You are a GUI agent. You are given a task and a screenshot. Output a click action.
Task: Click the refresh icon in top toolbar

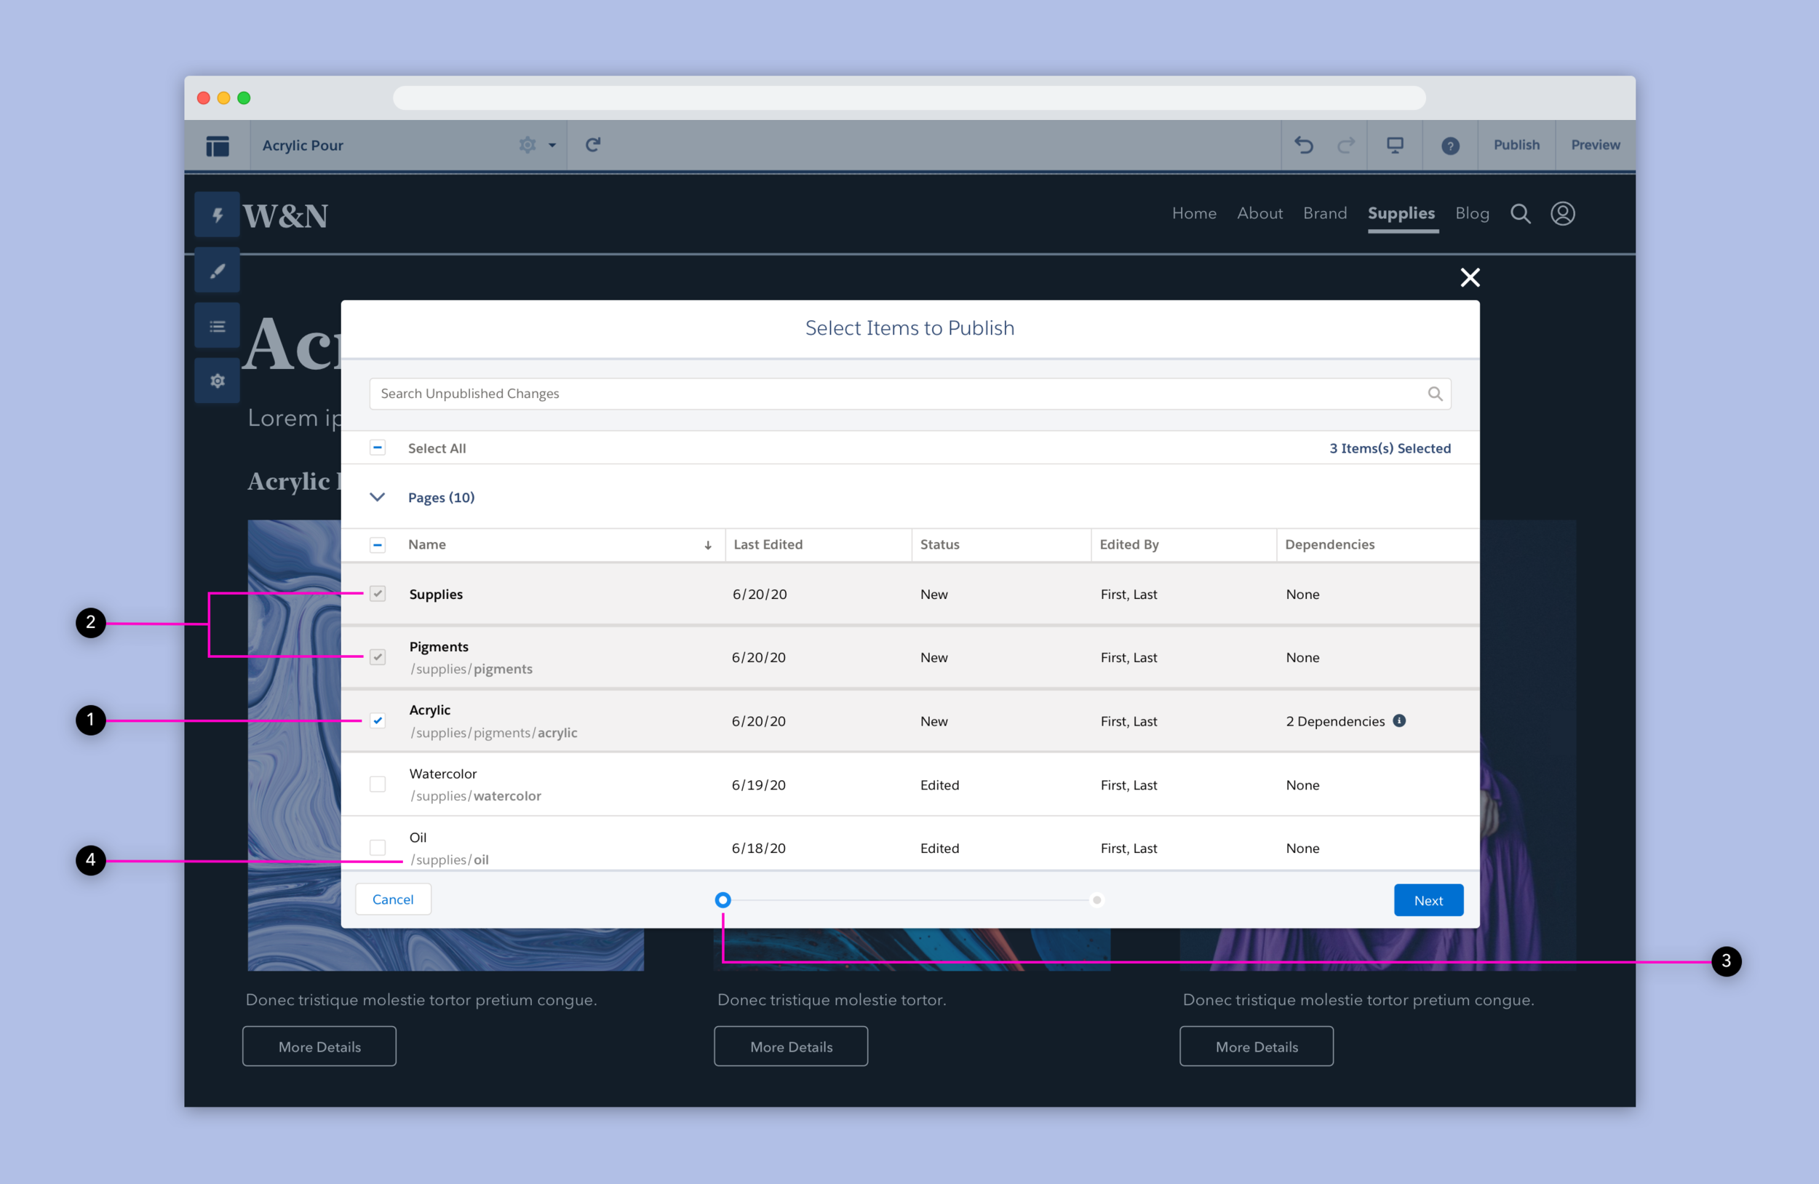(x=593, y=145)
